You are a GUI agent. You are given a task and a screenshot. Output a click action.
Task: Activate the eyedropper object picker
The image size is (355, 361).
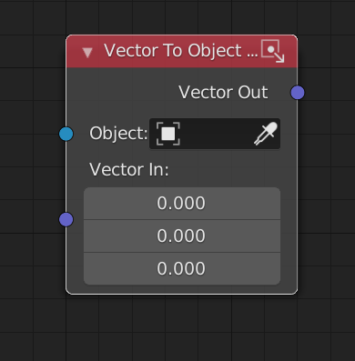click(266, 134)
